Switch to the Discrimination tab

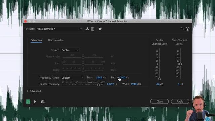[56, 40]
